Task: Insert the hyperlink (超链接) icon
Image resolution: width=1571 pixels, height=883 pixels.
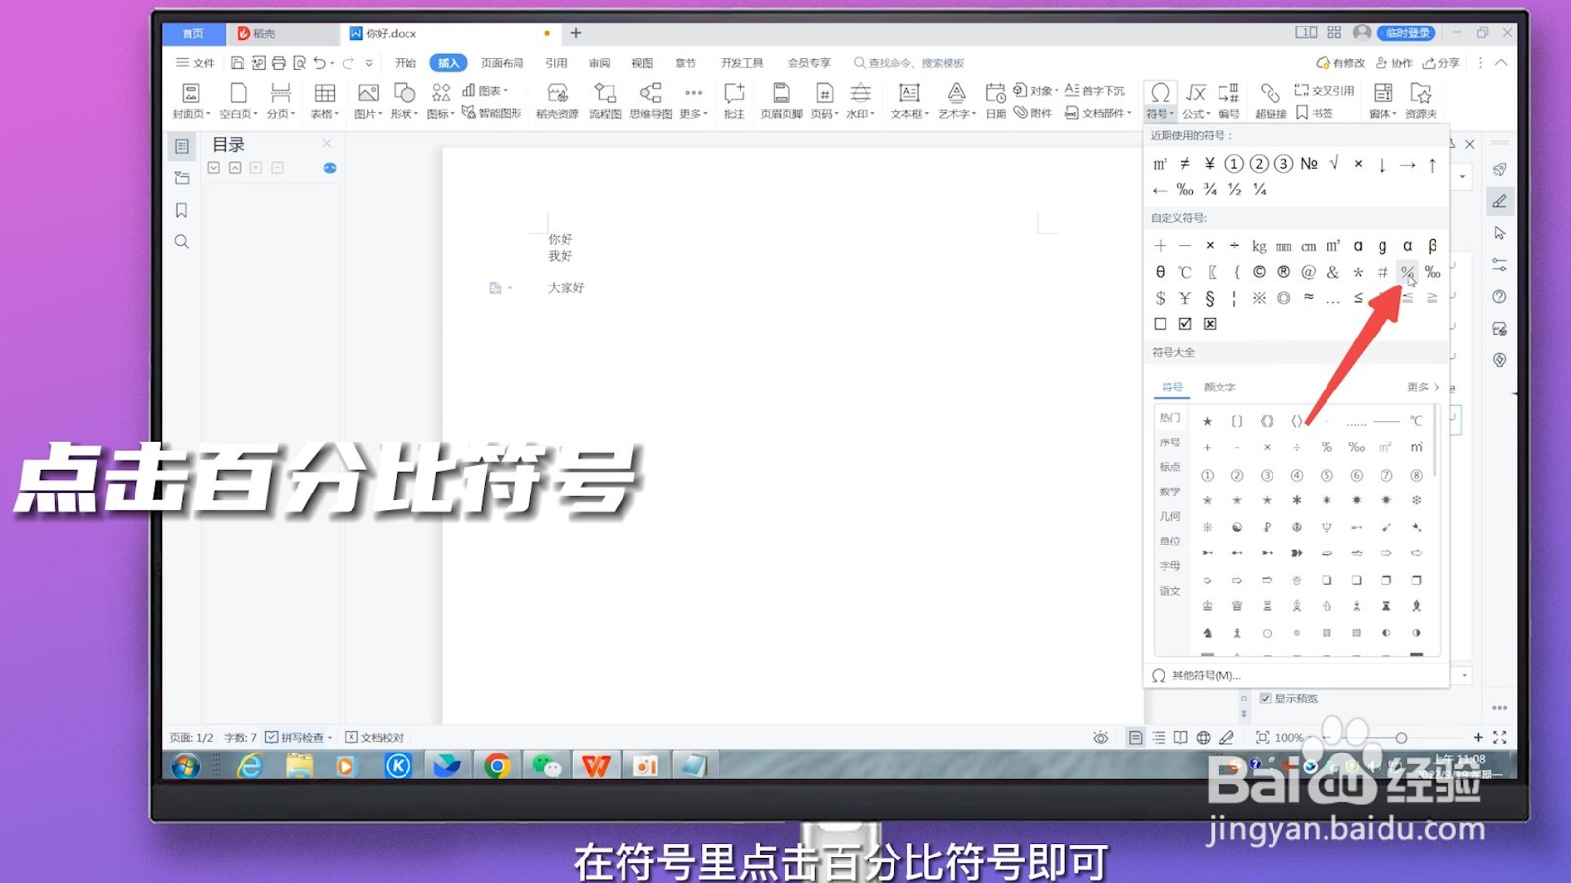Action: [x=1271, y=100]
